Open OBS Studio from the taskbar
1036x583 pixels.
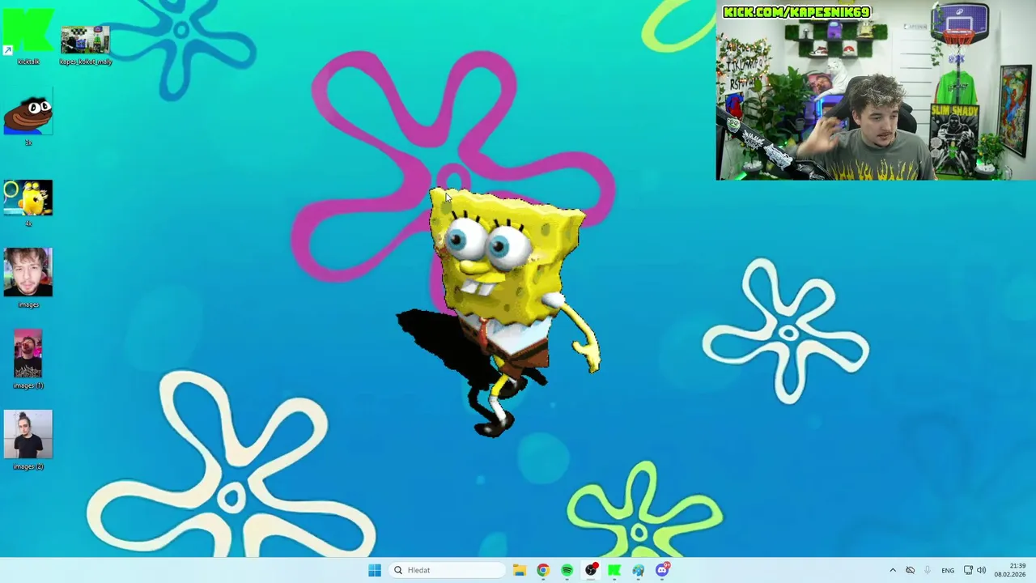(591, 570)
